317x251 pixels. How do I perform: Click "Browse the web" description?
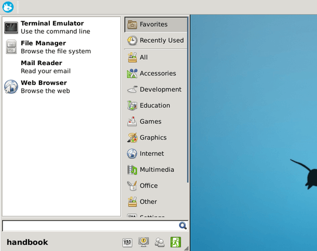pos(45,91)
